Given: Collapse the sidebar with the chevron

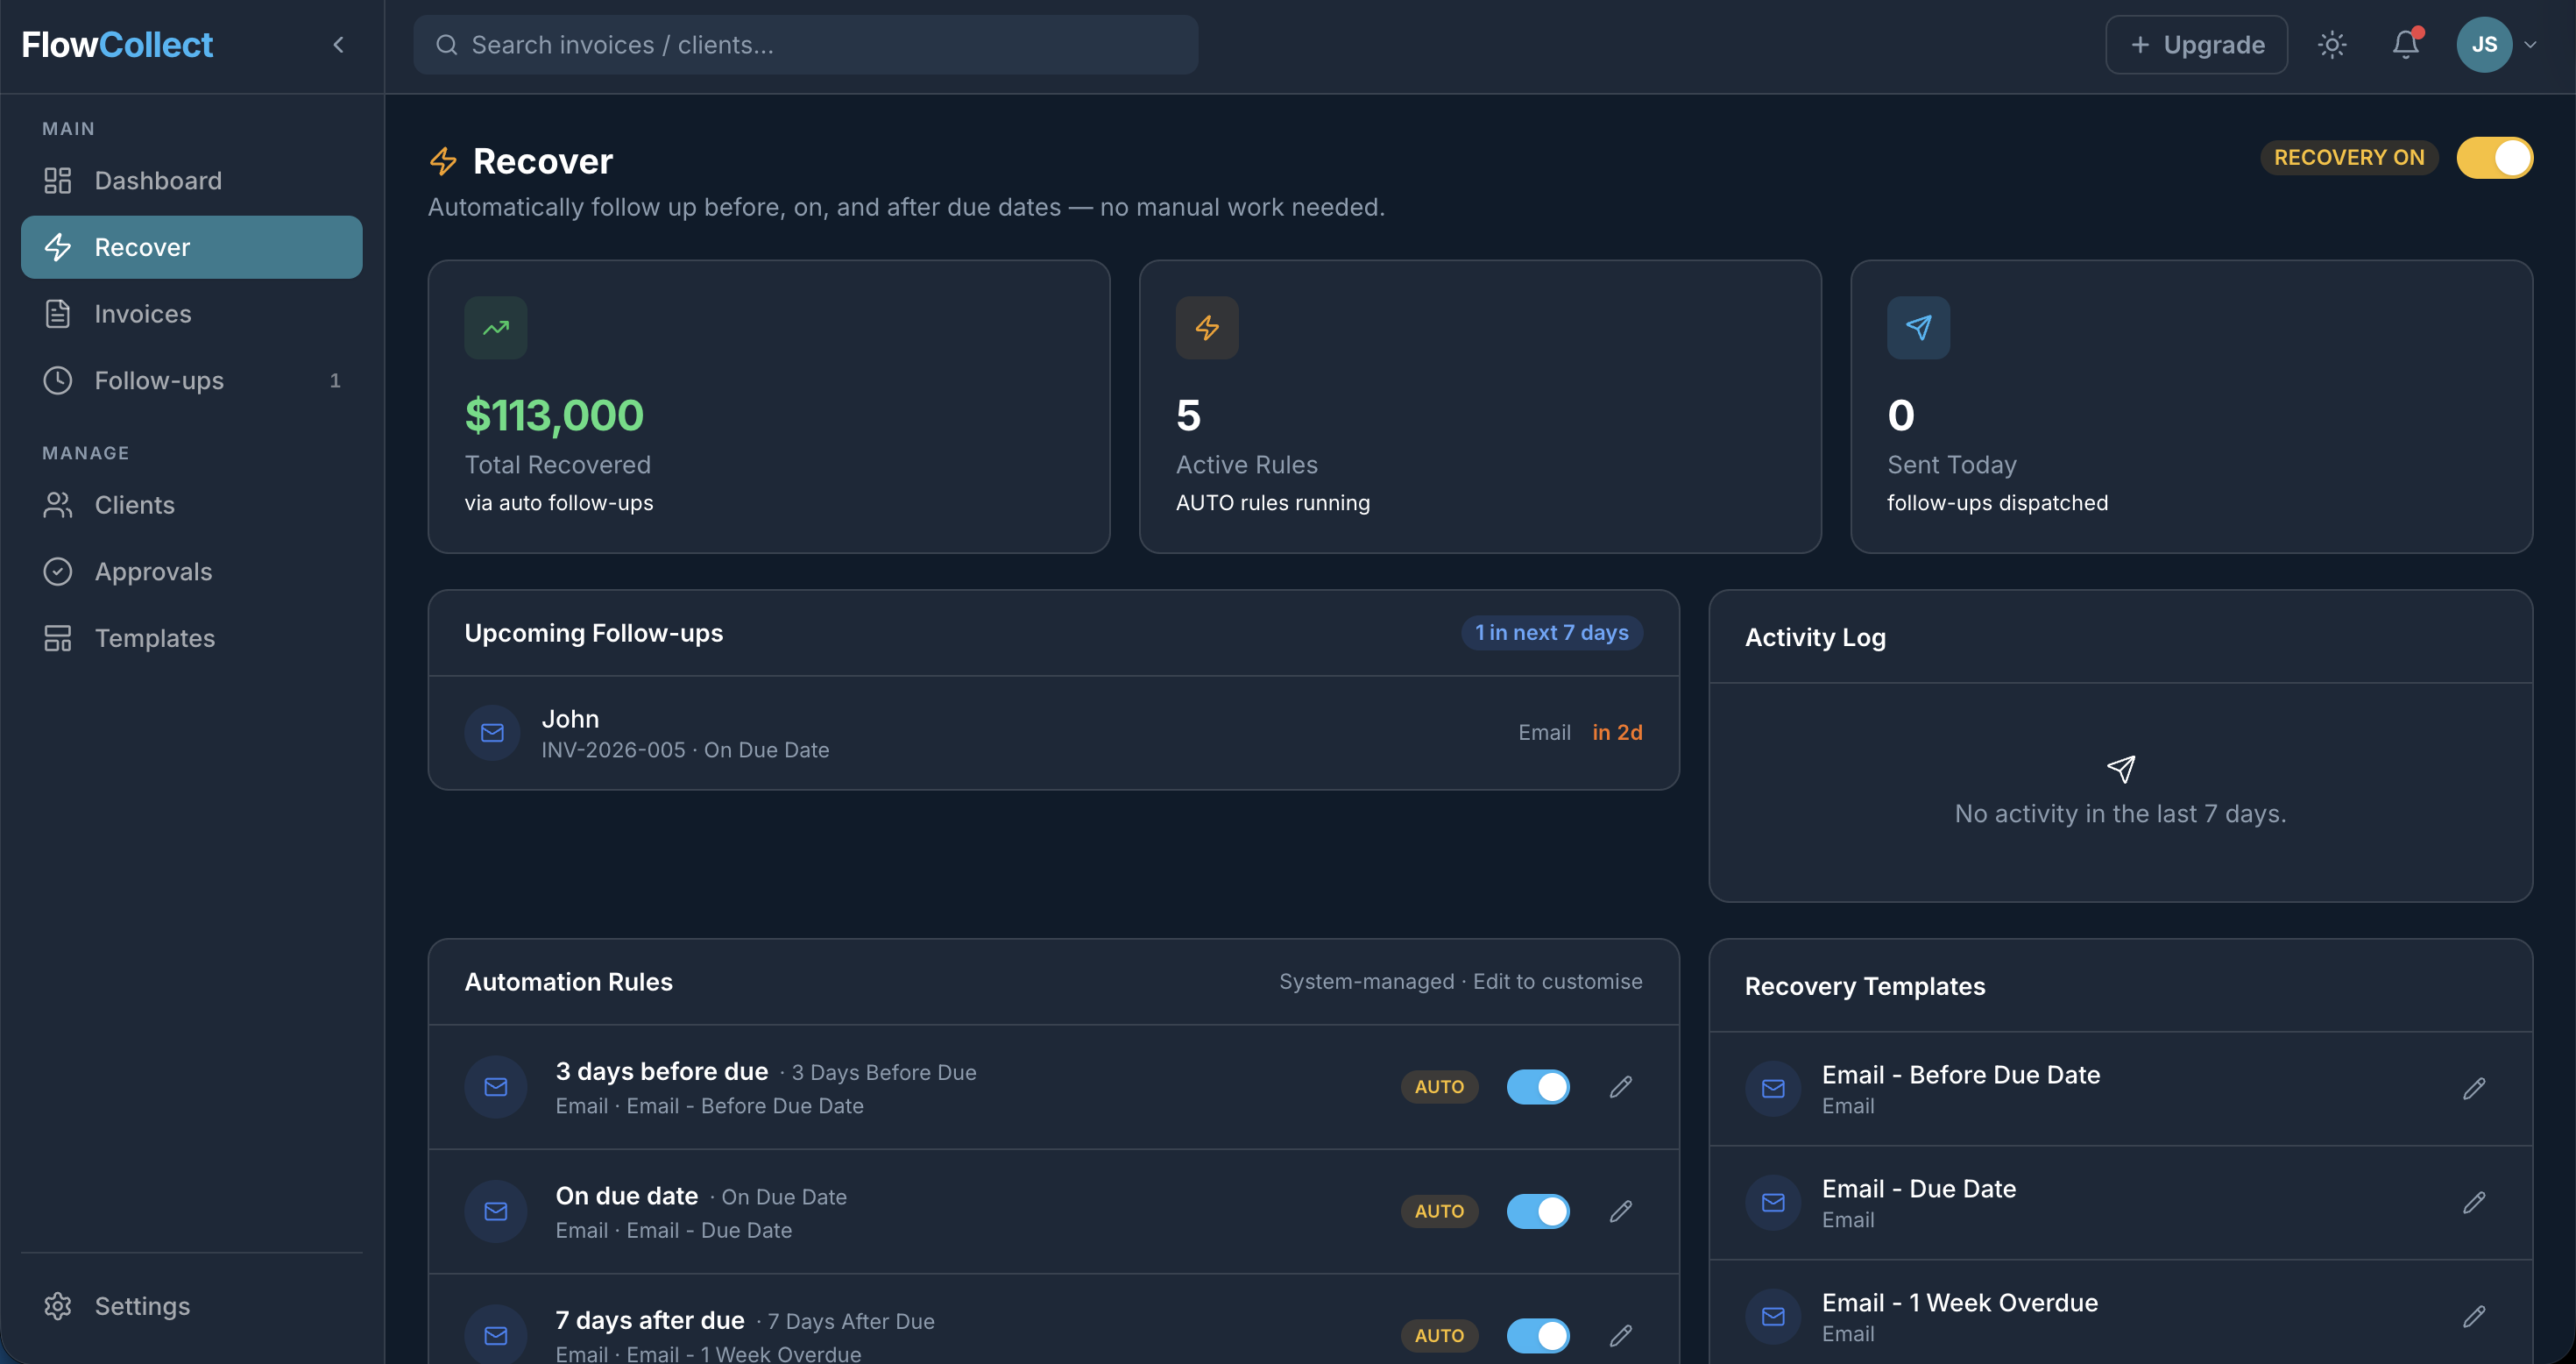Looking at the screenshot, I should (x=338, y=45).
